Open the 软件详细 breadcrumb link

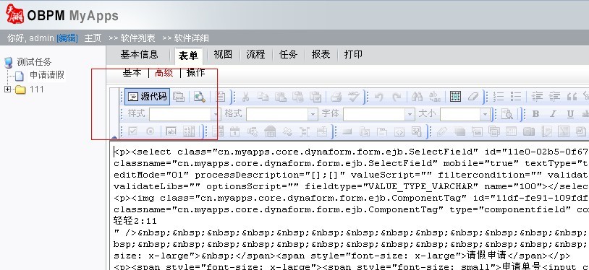point(191,38)
